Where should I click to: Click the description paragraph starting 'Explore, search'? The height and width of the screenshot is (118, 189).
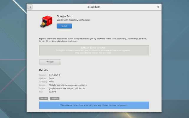pos(93,40)
